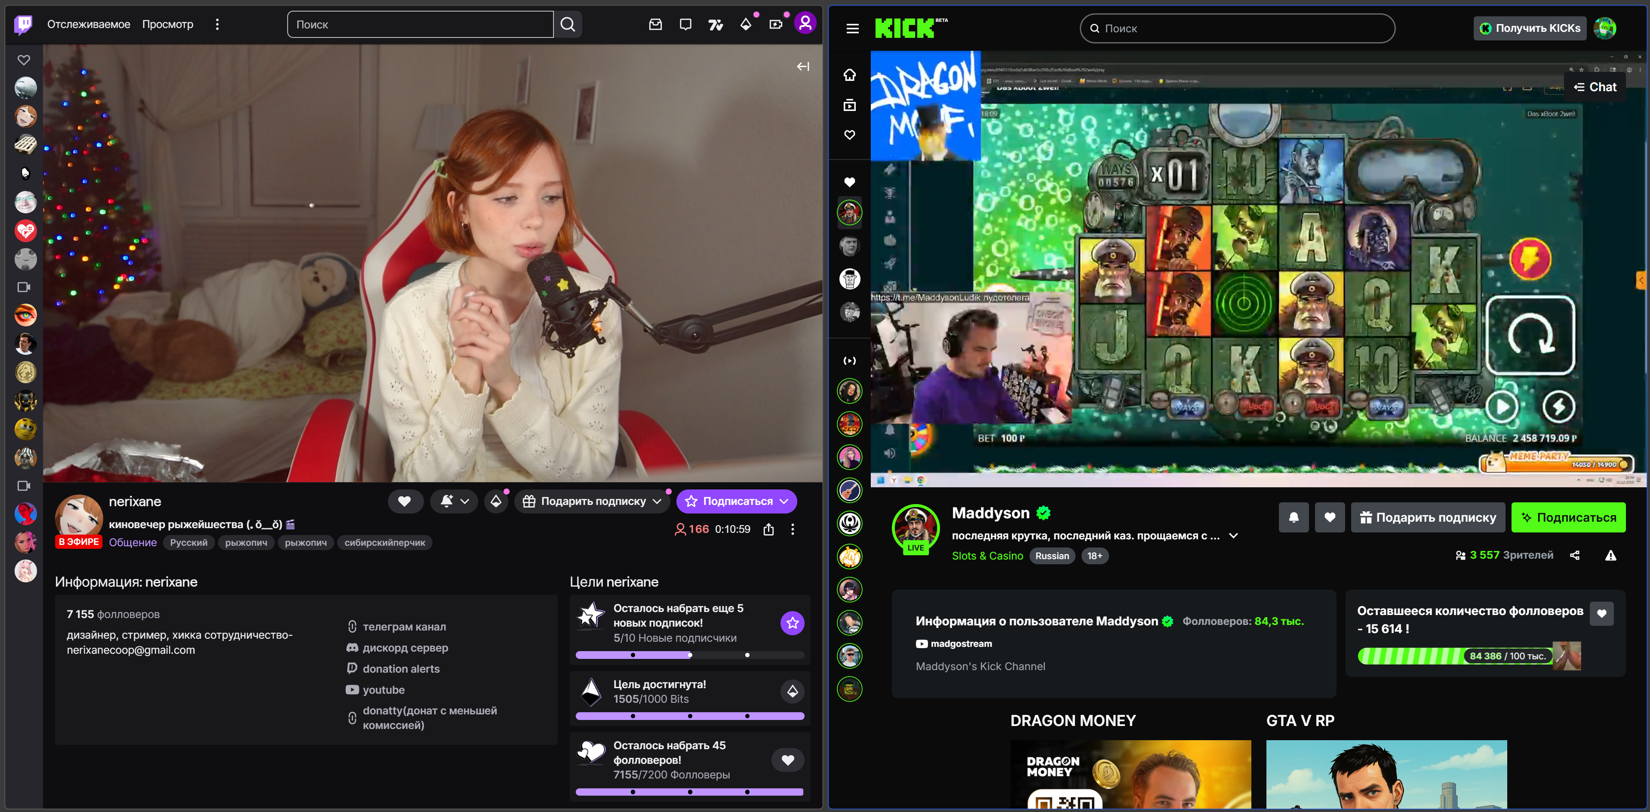Open Просмотр tab on Twitch
Image resolution: width=1650 pixels, height=812 pixels.
167,25
